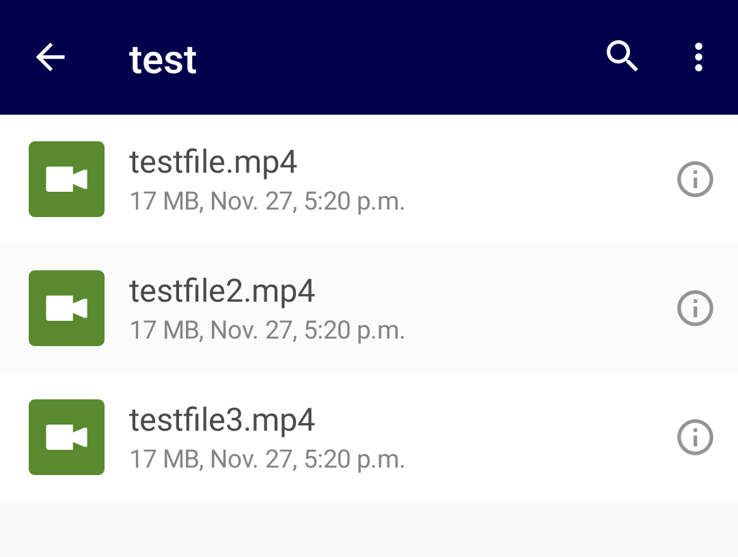Image resolution: width=738 pixels, height=557 pixels.
Task: Tap testfile.mp4 size and date details
Action: pos(267,201)
